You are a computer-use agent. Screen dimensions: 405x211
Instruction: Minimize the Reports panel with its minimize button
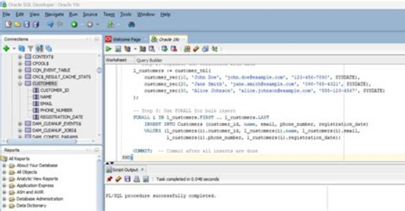pos(97,150)
